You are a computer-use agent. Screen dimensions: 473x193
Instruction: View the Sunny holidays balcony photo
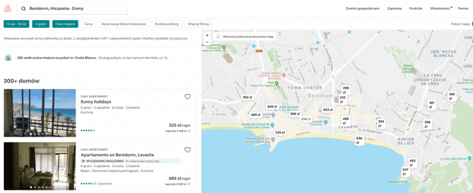(x=40, y=113)
